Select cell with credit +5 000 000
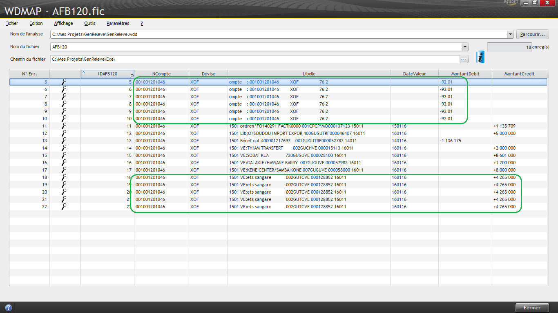This screenshot has width=558, height=313. pyautogui.click(x=520, y=133)
